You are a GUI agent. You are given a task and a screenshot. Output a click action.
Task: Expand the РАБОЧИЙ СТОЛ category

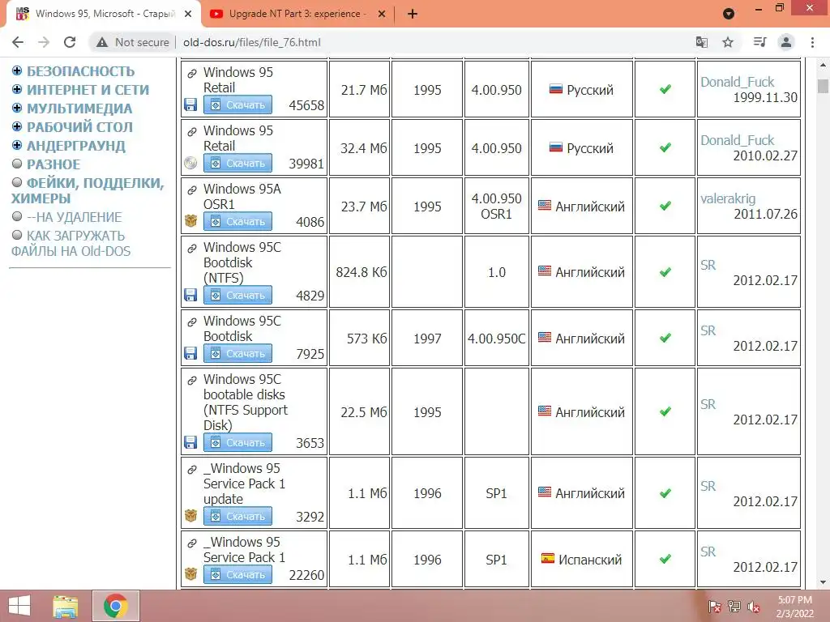[x=17, y=126]
